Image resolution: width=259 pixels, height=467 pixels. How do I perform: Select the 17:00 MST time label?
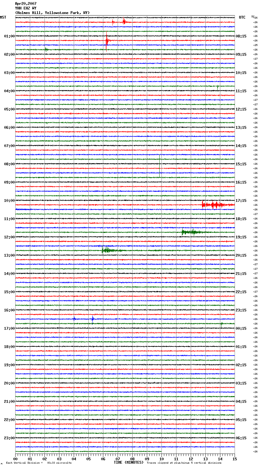coord(9,328)
